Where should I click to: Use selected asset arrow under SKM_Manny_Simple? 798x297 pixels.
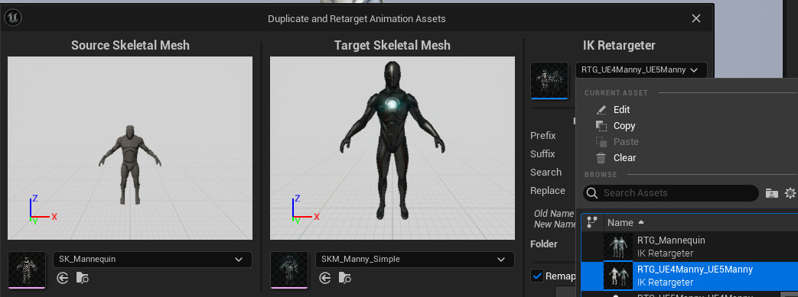pyautogui.click(x=325, y=278)
